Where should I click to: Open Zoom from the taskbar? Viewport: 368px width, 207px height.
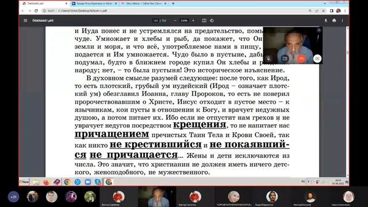88,182
